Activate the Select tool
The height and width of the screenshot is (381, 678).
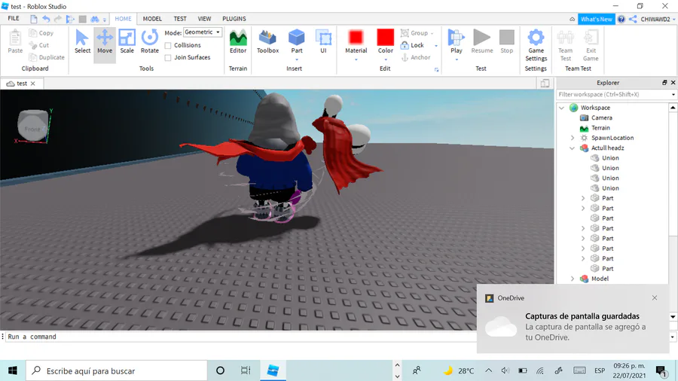(x=82, y=42)
